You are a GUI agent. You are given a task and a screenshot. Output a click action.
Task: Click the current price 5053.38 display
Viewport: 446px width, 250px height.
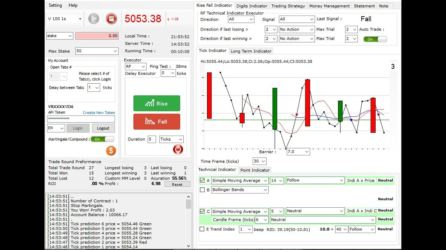(x=143, y=19)
